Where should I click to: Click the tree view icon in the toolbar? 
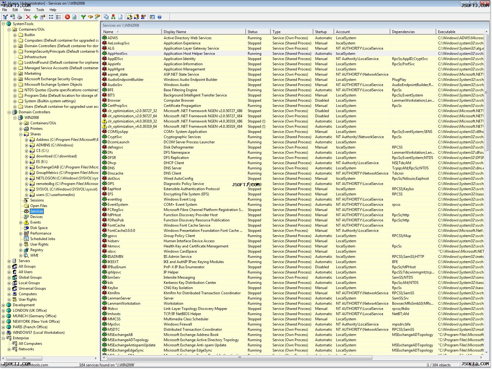5,17
